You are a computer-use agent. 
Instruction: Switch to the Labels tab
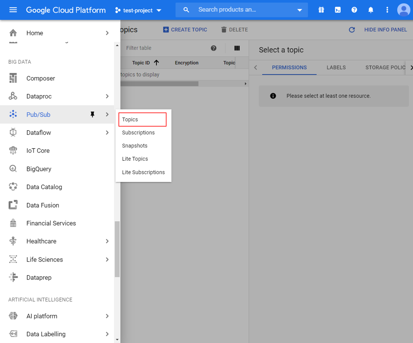[336, 67]
